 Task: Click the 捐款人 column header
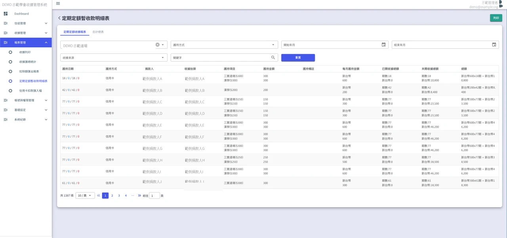click(x=149, y=69)
